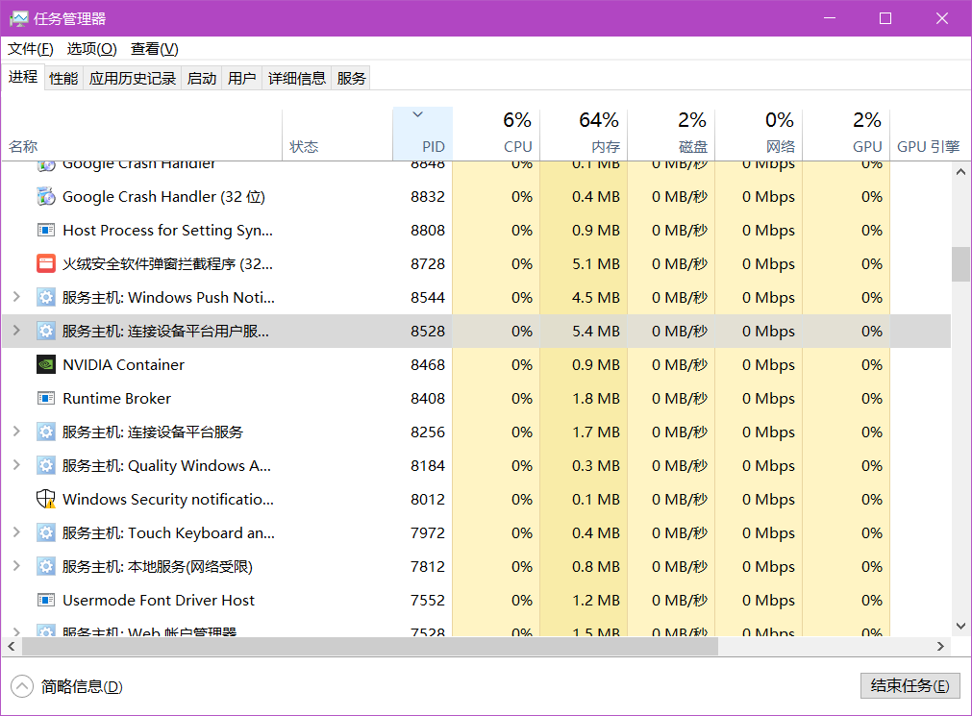972x716 pixels.
Task: Sort by the 内存 column header
Action: [584, 135]
